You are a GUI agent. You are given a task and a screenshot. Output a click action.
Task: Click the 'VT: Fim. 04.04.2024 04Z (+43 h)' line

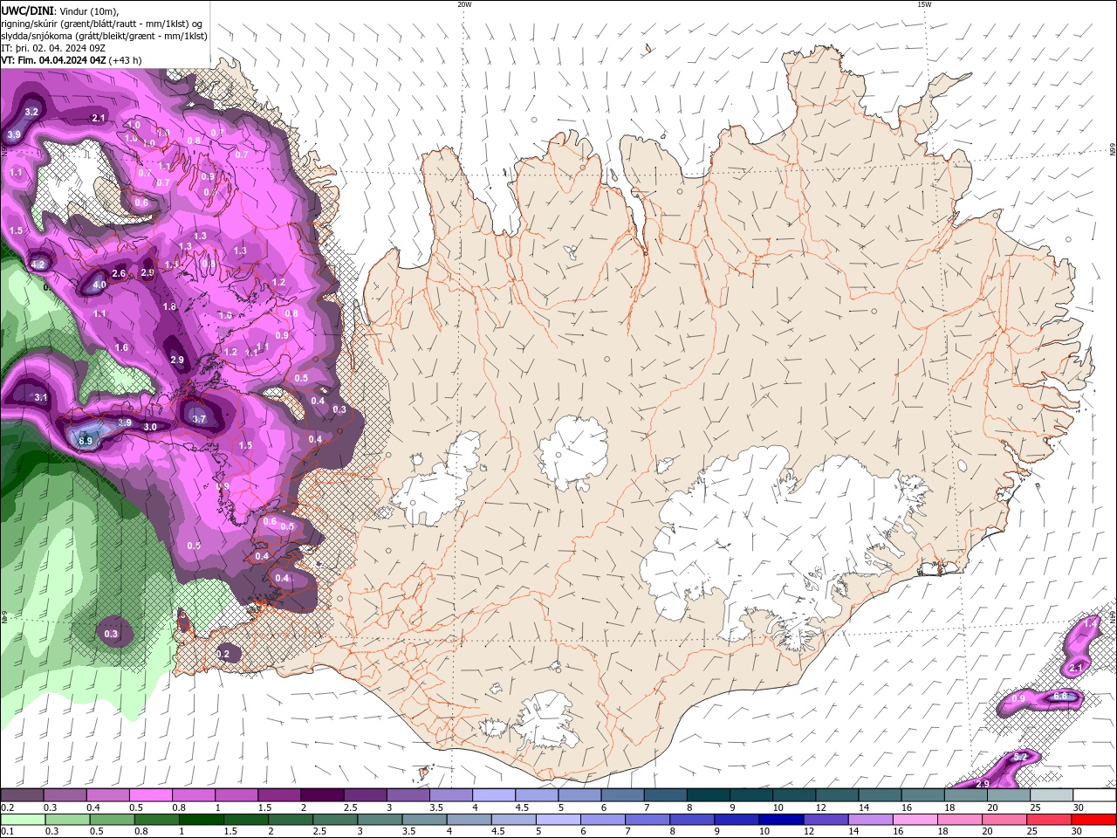tap(72, 60)
